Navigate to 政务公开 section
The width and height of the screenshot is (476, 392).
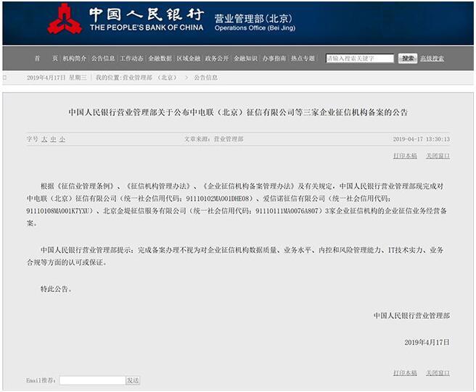click(217, 59)
